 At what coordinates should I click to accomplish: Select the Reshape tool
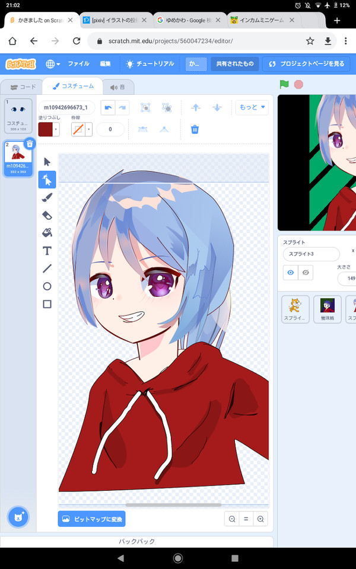coord(47,180)
